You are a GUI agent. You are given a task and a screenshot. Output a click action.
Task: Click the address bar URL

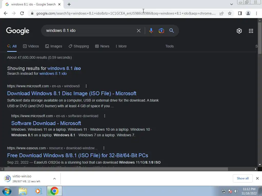point(126,13)
